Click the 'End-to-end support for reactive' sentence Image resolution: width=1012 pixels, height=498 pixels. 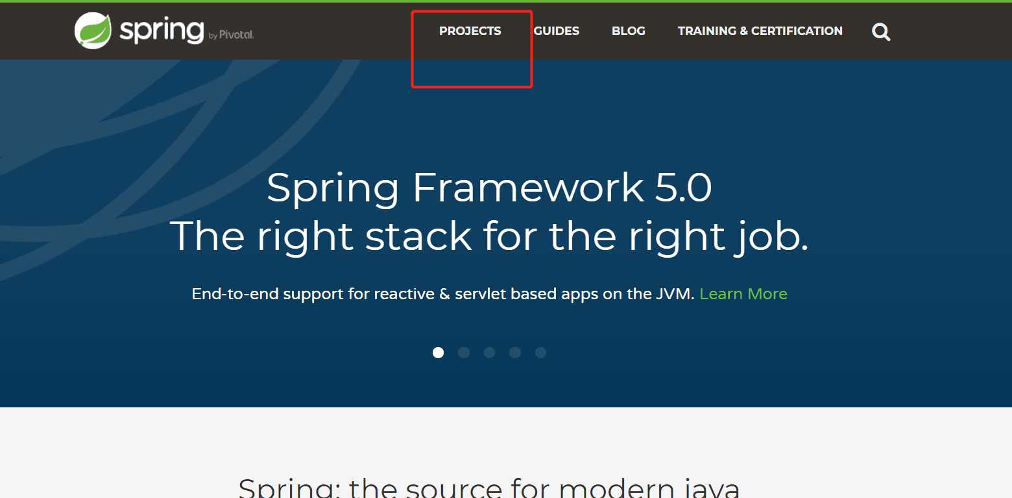pyautogui.click(x=443, y=294)
